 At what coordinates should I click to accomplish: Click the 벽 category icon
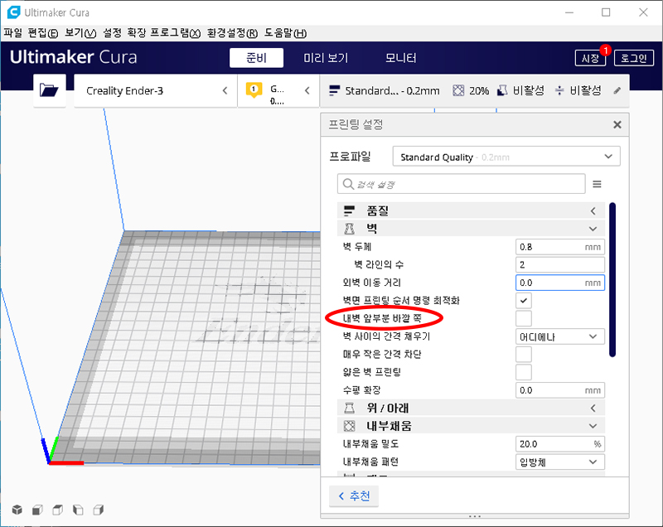349,229
